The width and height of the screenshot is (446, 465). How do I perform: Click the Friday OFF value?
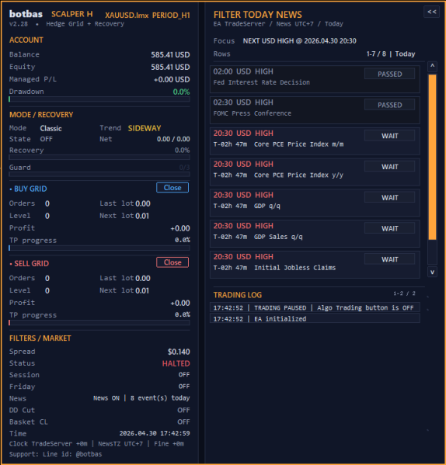coord(184,387)
